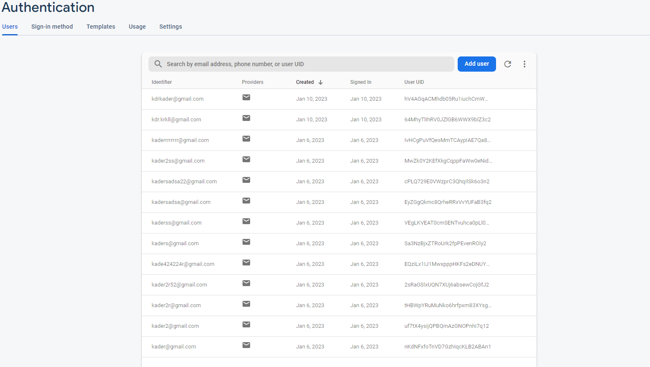This screenshot has width=650, height=367.
Task: Click the email provider icon for kdrkader@gmail.com
Action: click(246, 97)
